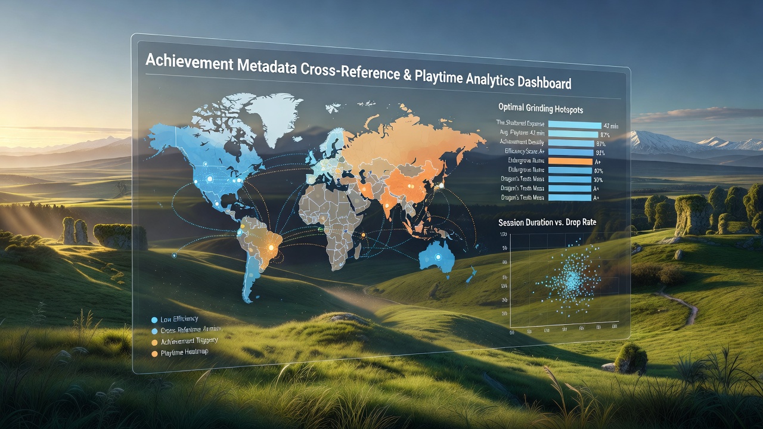Viewport: 763px width, 429px height.
Task: Click the 'Session Duration vs. Drop Rate' heading
Action: click(x=548, y=222)
